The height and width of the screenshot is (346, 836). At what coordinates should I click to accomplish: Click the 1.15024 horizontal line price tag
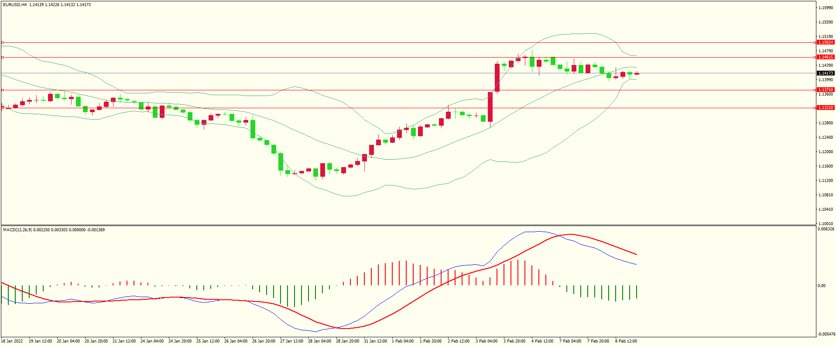coord(826,42)
